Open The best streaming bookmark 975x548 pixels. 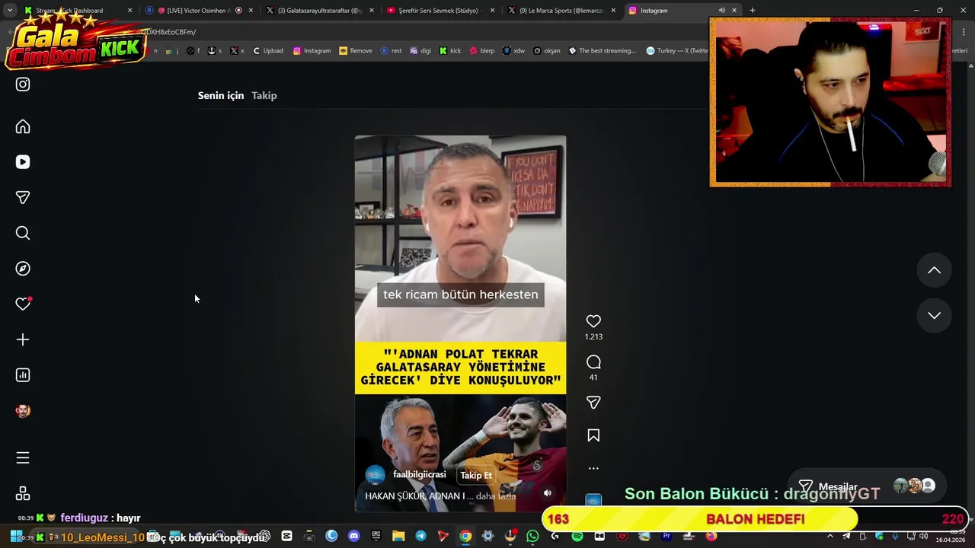tap(602, 51)
